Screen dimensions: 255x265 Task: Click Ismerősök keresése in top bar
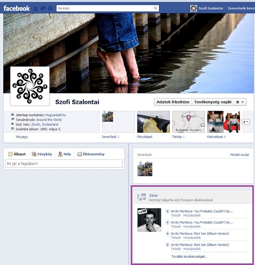coord(241,8)
